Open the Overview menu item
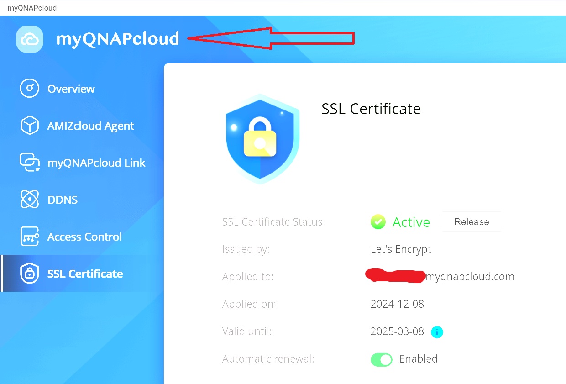The image size is (566, 384). [x=71, y=89]
